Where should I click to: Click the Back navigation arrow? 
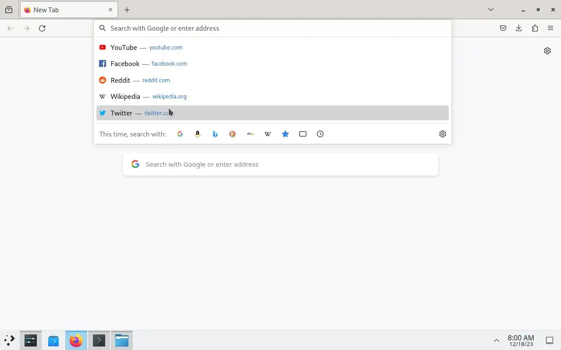[11, 28]
